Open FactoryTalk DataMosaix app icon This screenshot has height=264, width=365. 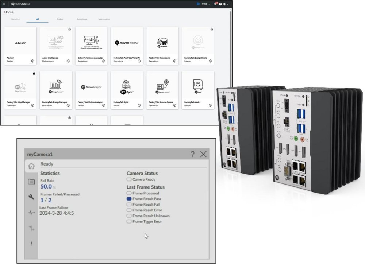pyautogui.click(x=162, y=43)
